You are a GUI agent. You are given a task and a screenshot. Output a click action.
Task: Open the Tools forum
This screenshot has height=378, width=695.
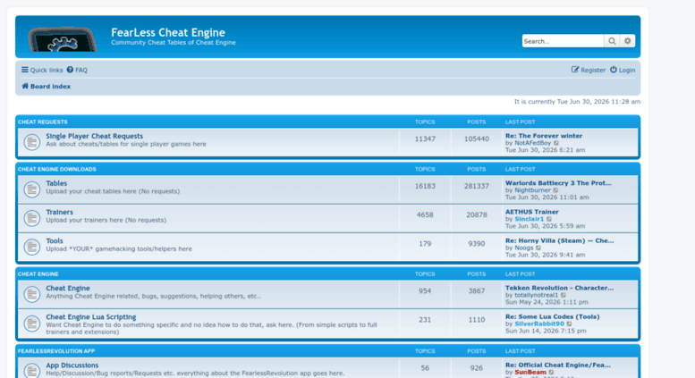pyautogui.click(x=55, y=240)
